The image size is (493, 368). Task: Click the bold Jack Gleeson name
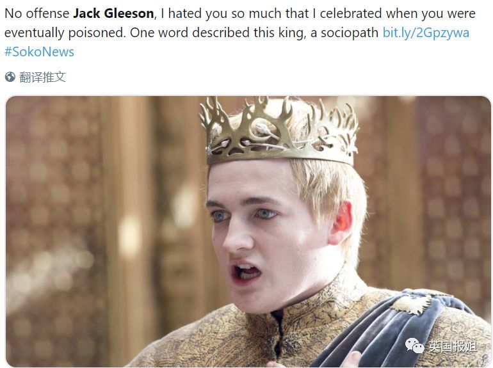click(x=113, y=13)
